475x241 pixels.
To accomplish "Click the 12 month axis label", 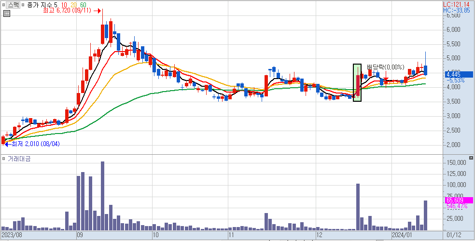I will (x=319, y=235).
